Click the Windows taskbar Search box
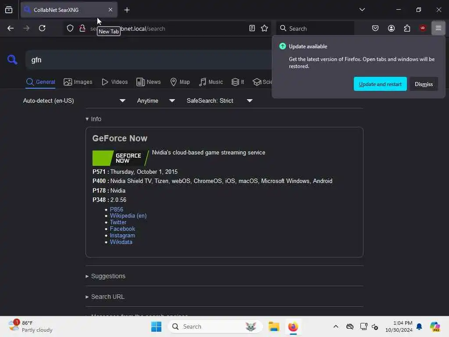This screenshot has height=337, width=449. pyautogui.click(x=215, y=326)
